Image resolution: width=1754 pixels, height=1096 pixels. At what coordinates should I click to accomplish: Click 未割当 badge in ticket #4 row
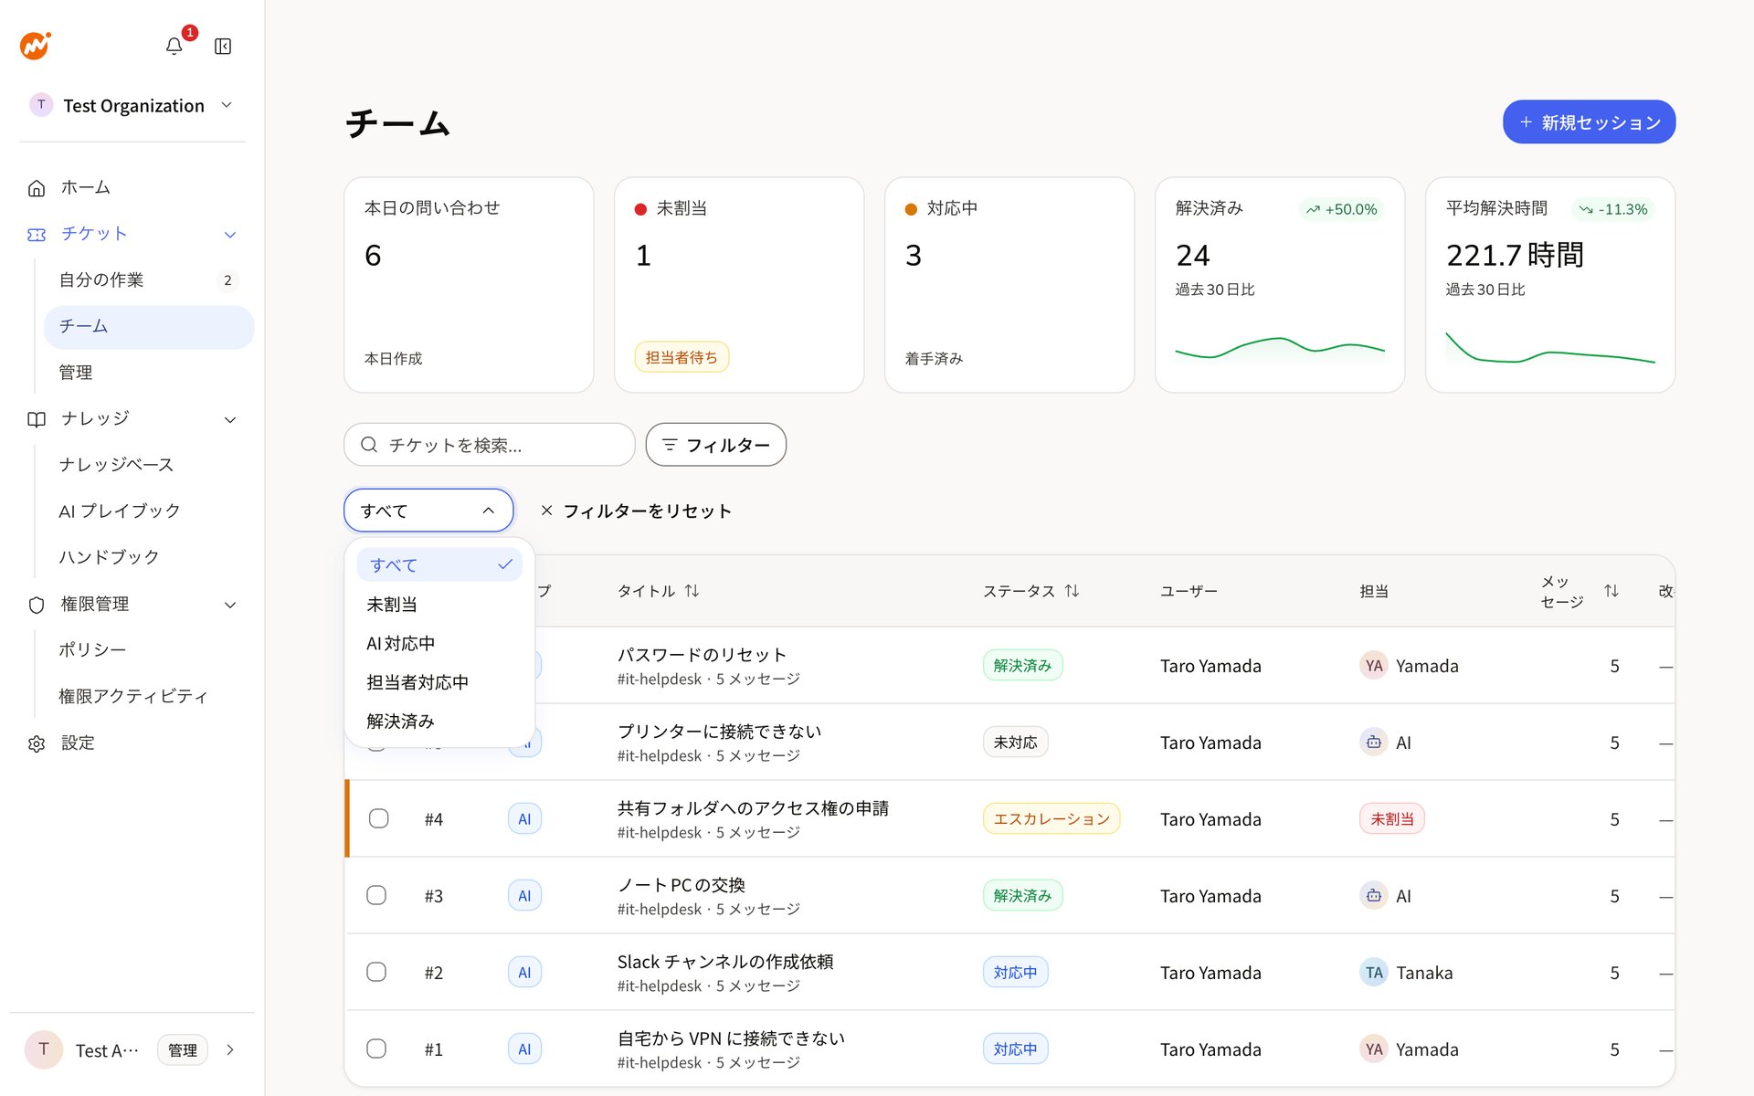pyautogui.click(x=1391, y=819)
